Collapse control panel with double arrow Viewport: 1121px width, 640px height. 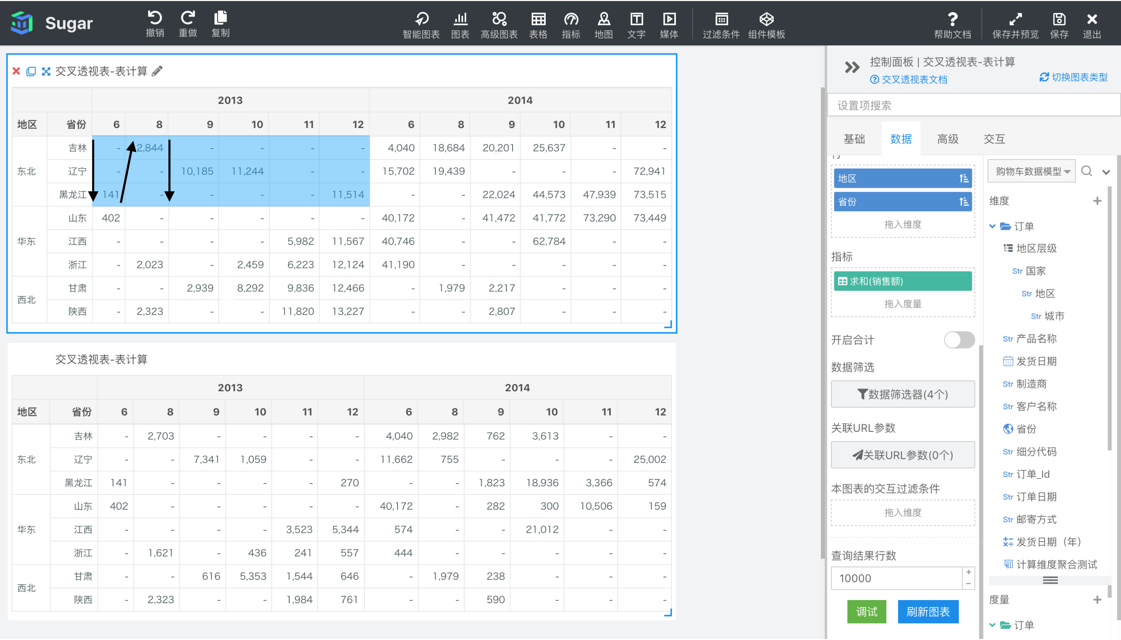[x=852, y=68]
